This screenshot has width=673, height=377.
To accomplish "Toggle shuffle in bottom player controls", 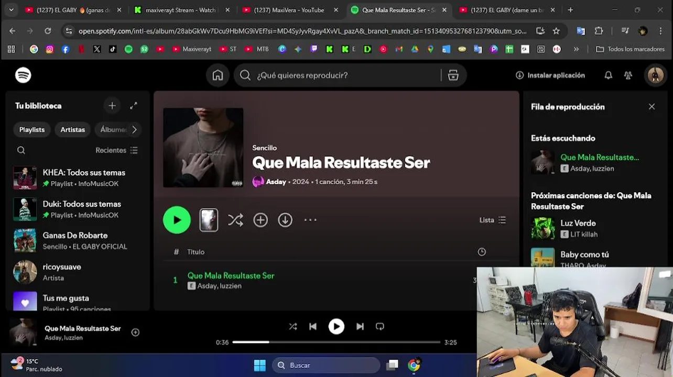I will (x=293, y=327).
